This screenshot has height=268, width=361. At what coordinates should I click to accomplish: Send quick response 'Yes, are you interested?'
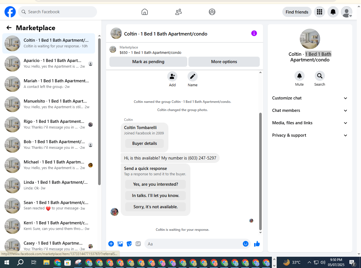pyautogui.click(x=155, y=184)
